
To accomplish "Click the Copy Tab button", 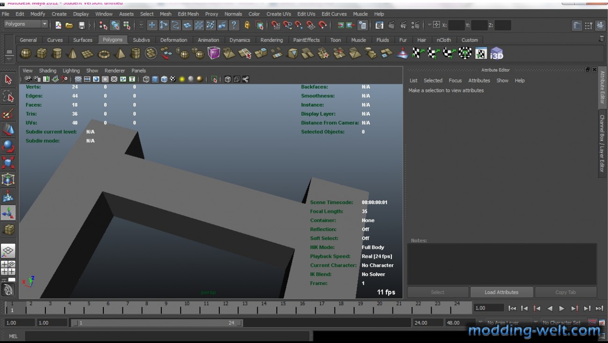I will [565, 292].
